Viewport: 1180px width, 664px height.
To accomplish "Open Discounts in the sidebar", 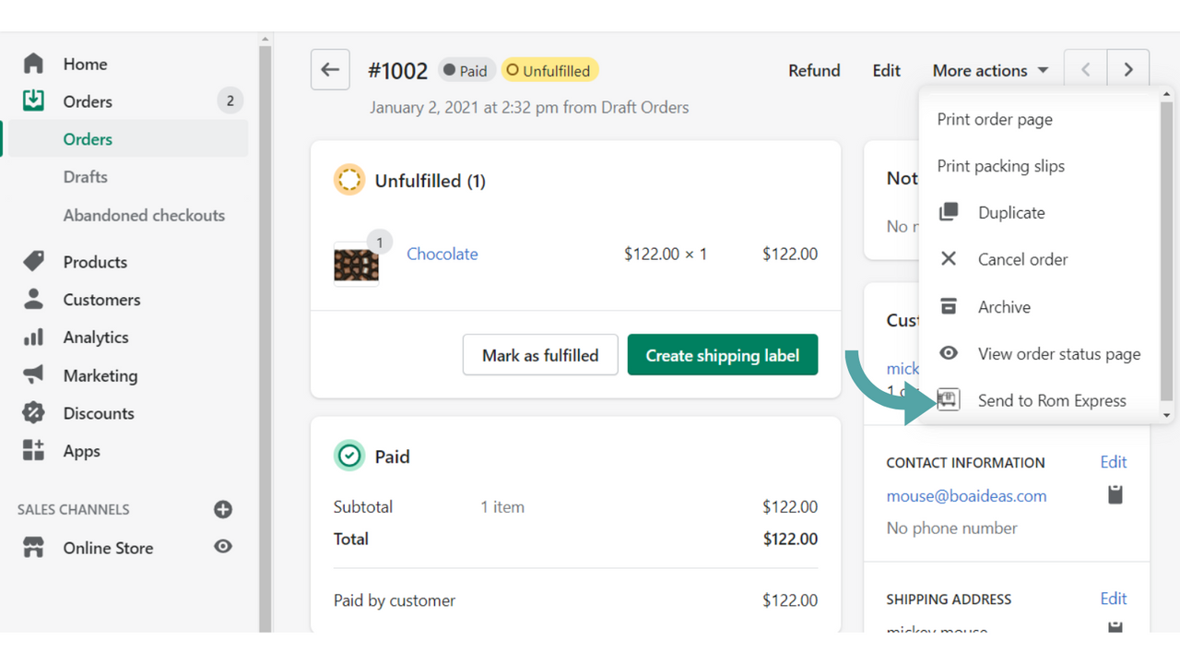I will click(x=98, y=412).
